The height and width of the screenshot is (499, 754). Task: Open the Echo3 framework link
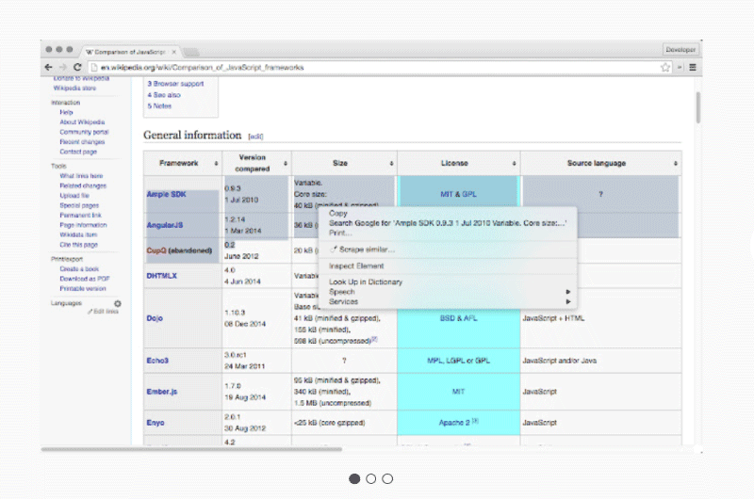pyautogui.click(x=157, y=361)
